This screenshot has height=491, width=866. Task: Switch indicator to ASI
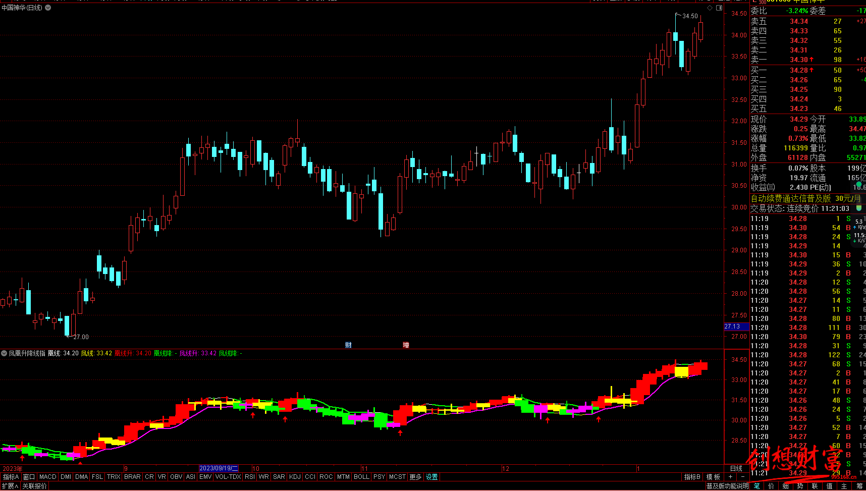pos(190,477)
